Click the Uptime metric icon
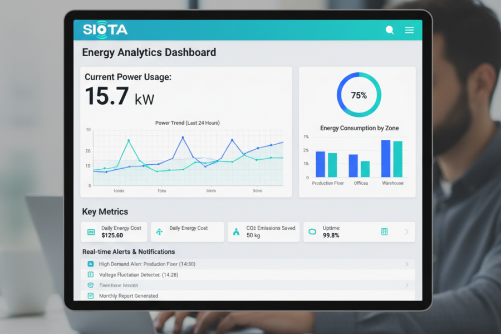This screenshot has height=334, width=501. click(x=312, y=232)
